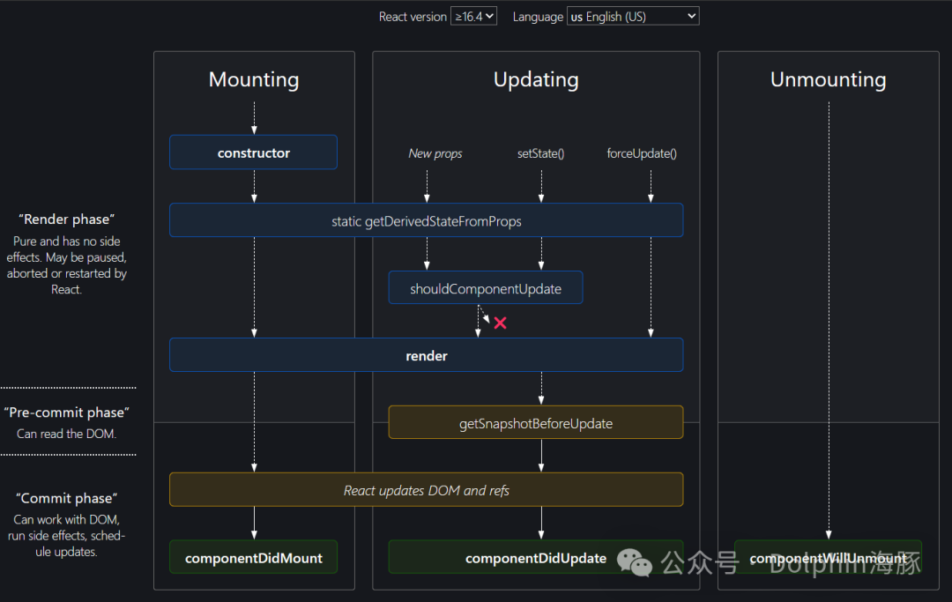Click the 'React updates DOM and refs' bar
Screen dimensions: 952x602
(427, 490)
